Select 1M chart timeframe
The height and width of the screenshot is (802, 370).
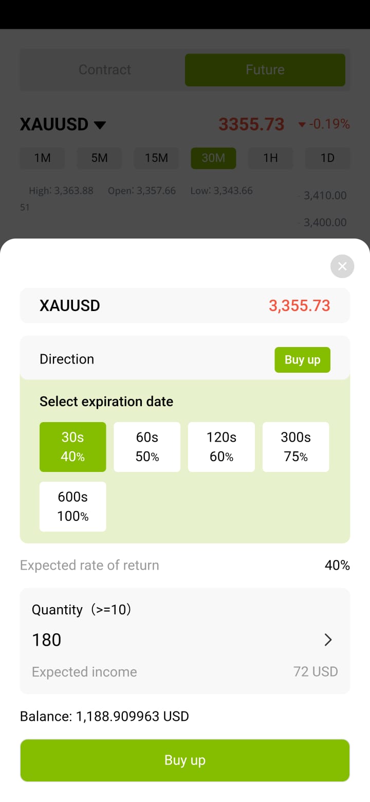(43, 158)
